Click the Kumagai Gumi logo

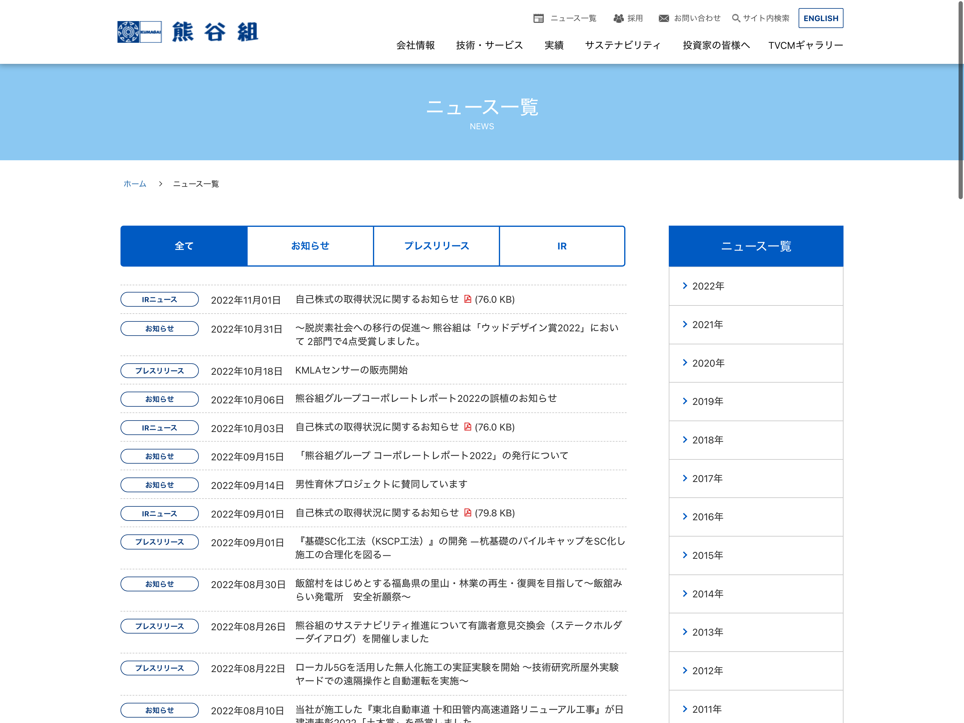(188, 32)
